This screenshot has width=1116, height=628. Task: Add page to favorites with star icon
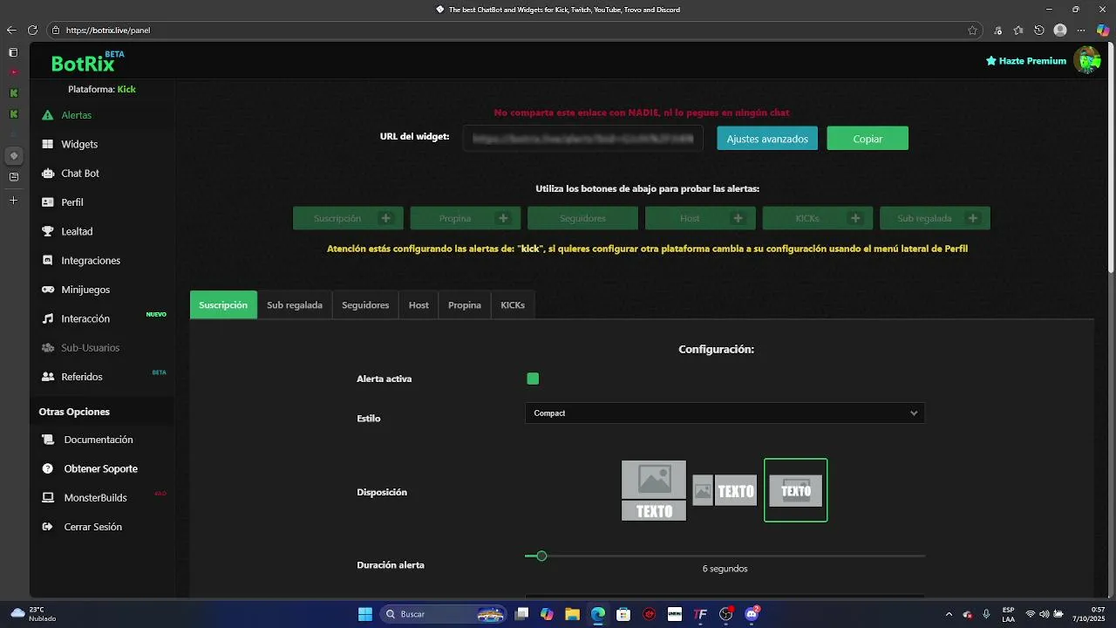972,30
